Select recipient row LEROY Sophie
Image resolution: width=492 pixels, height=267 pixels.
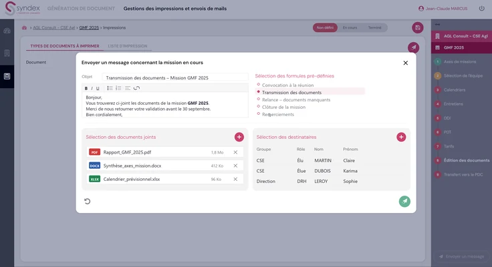331,181
